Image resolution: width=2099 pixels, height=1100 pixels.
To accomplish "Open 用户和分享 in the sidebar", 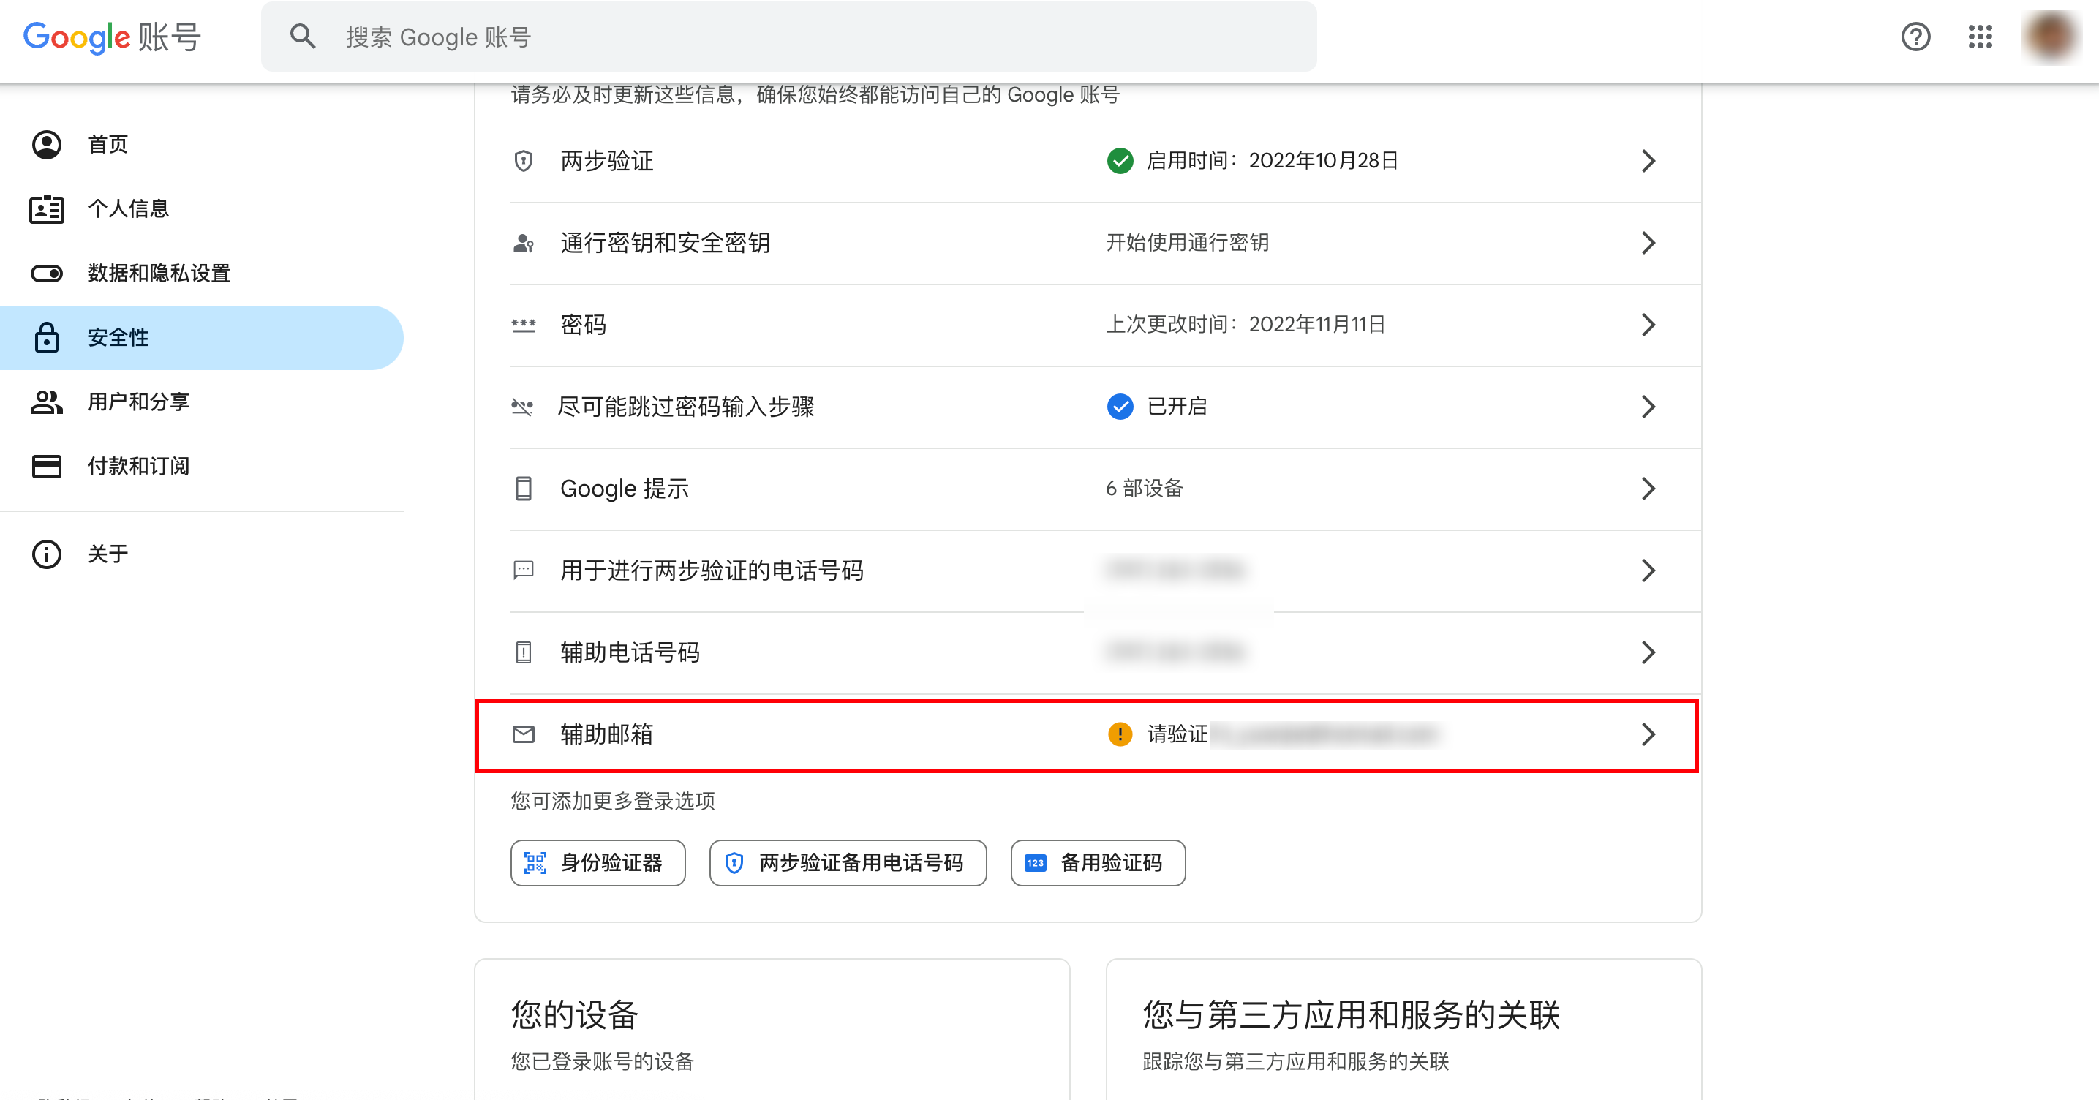I will pos(201,402).
